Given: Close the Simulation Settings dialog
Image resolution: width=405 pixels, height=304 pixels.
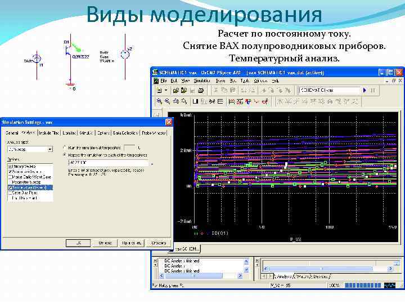Looking at the screenshot, I should click(169, 122).
